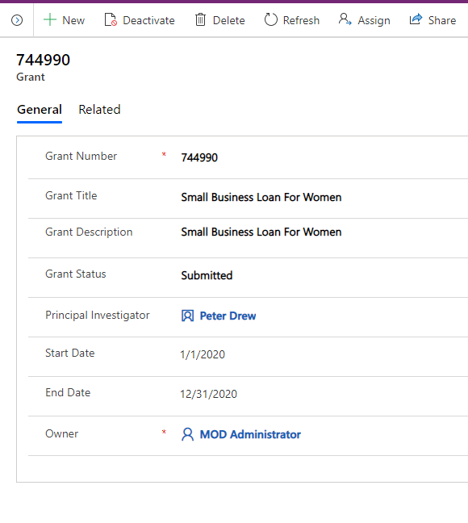Select the General tab
Viewport: 468px width, 523px height.
tap(40, 110)
